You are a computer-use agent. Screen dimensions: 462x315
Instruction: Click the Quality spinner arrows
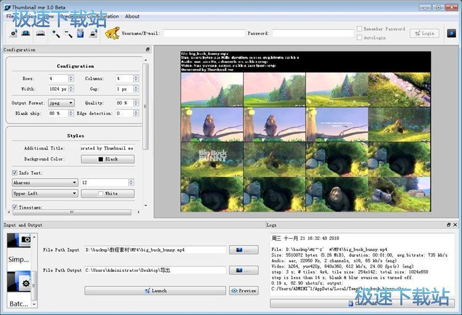(136, 103)
